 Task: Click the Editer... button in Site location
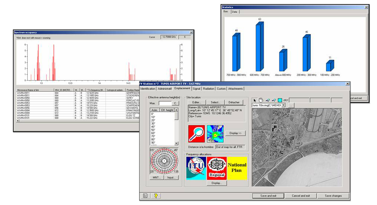tap(197, 102)
